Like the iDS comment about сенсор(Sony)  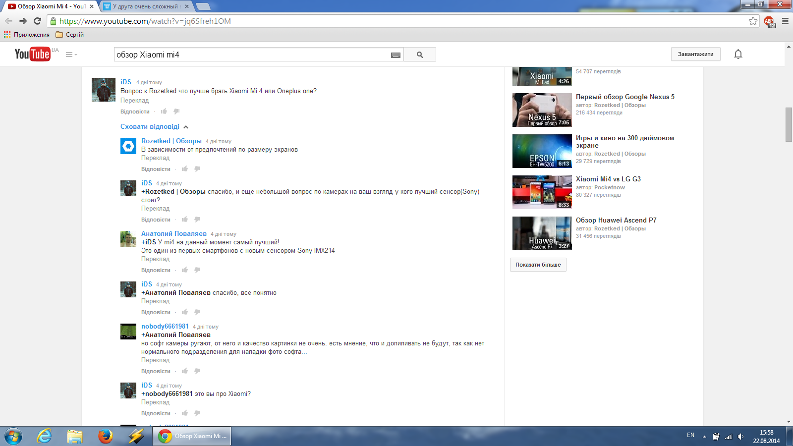click(x=185, y=220)
